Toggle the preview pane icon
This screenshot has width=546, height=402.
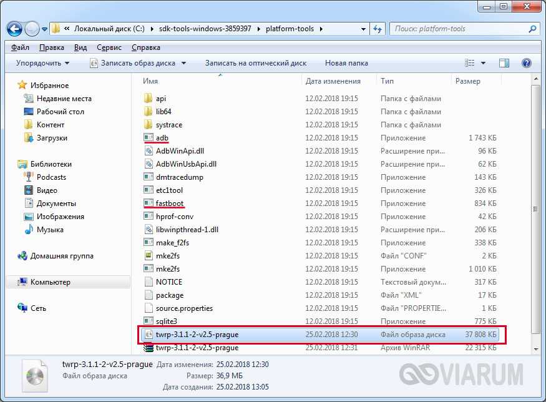(504, 63)
